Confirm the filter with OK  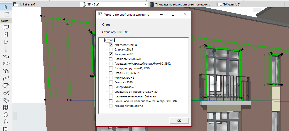tap(179, 121)
